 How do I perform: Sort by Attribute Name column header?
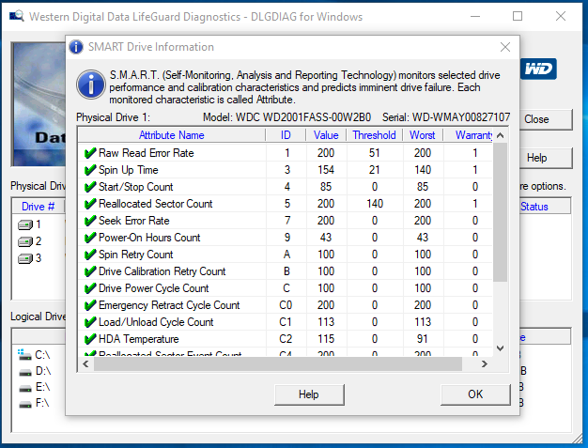[171, 135]
